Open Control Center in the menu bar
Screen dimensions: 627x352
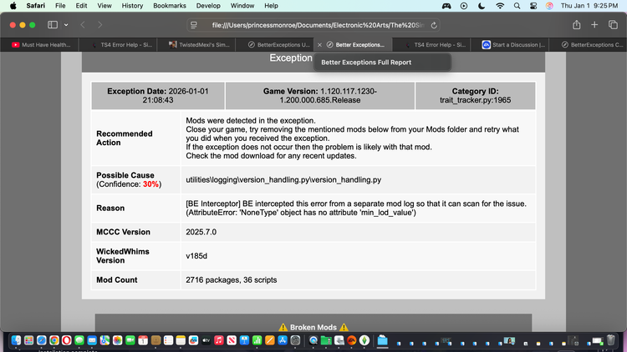534,6
